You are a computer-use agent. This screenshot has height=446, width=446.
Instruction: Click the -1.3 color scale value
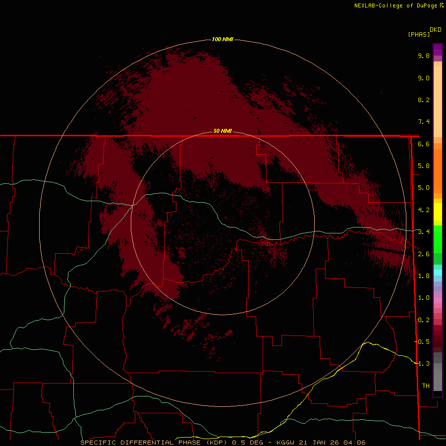coord(422,364)
